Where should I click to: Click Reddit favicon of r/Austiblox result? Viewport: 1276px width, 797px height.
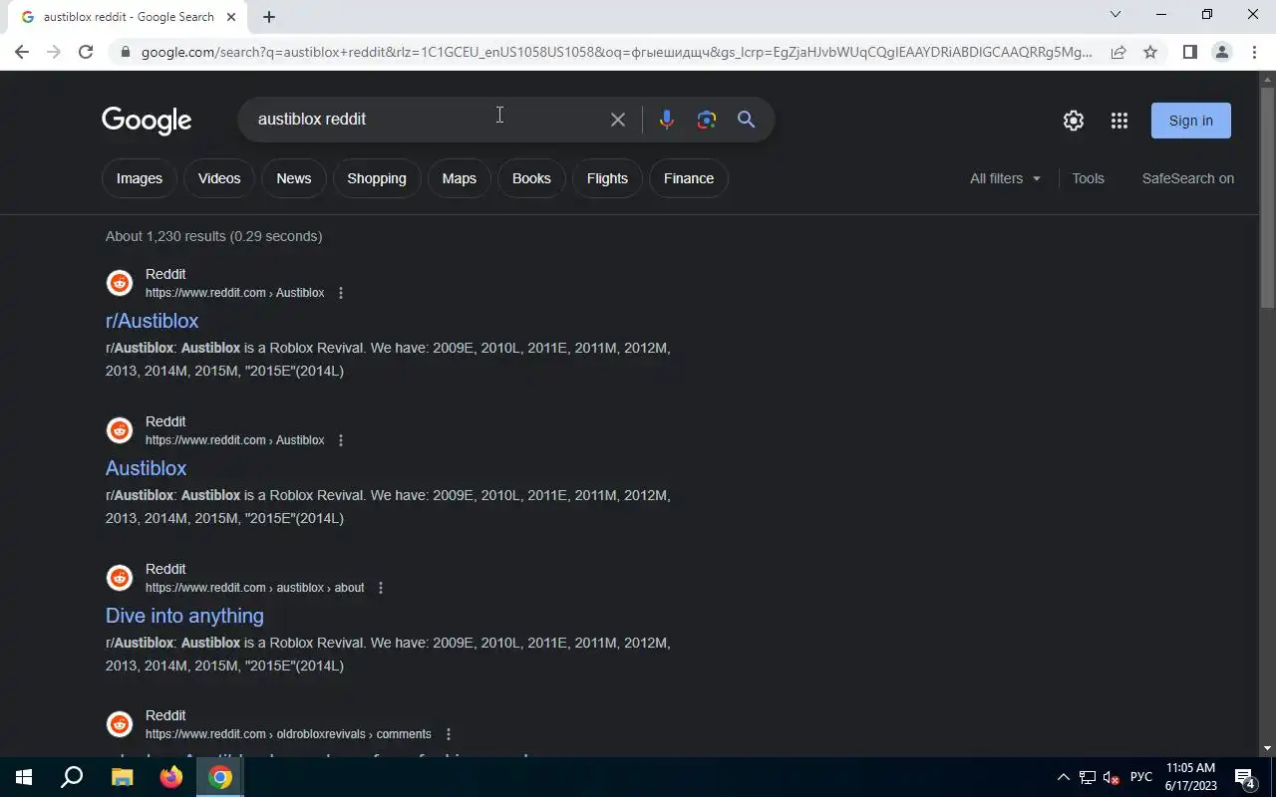(x=120, y=283)
